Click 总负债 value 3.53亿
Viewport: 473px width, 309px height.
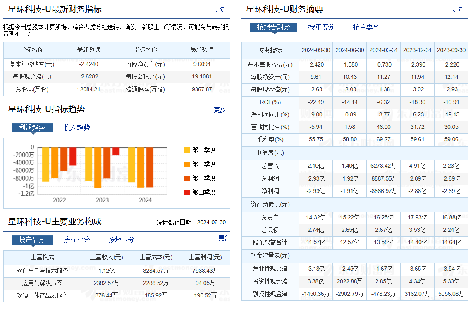[418, 230]
